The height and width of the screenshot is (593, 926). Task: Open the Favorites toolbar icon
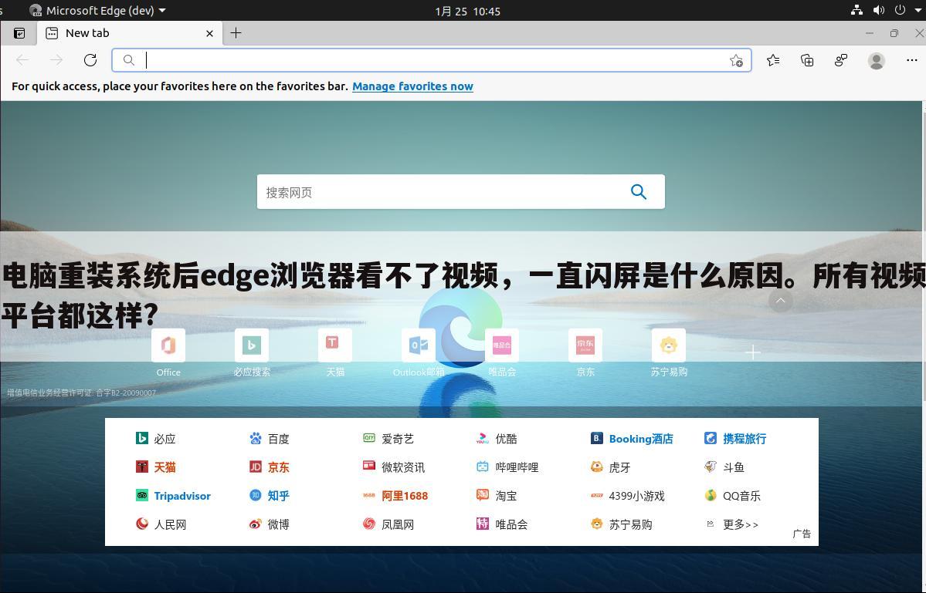click(x=773, y=60)
